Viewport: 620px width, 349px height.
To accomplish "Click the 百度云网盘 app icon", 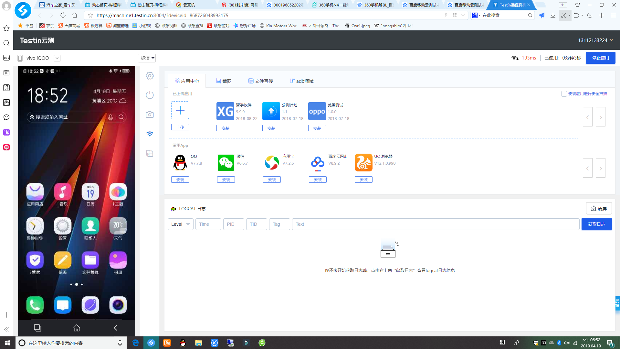I will point(318,163).
